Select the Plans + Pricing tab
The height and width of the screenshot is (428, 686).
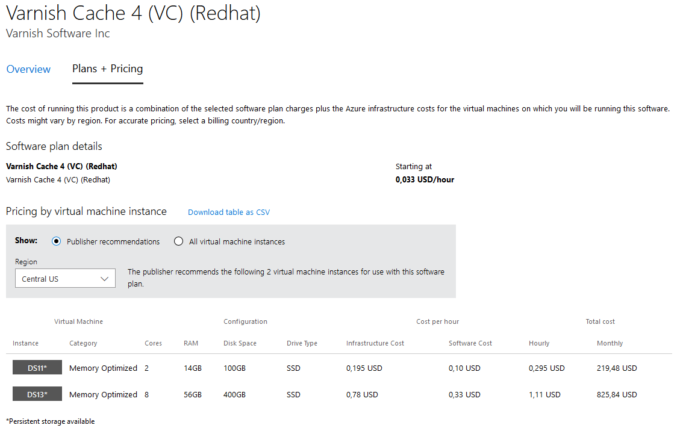[x=108, y=69]
